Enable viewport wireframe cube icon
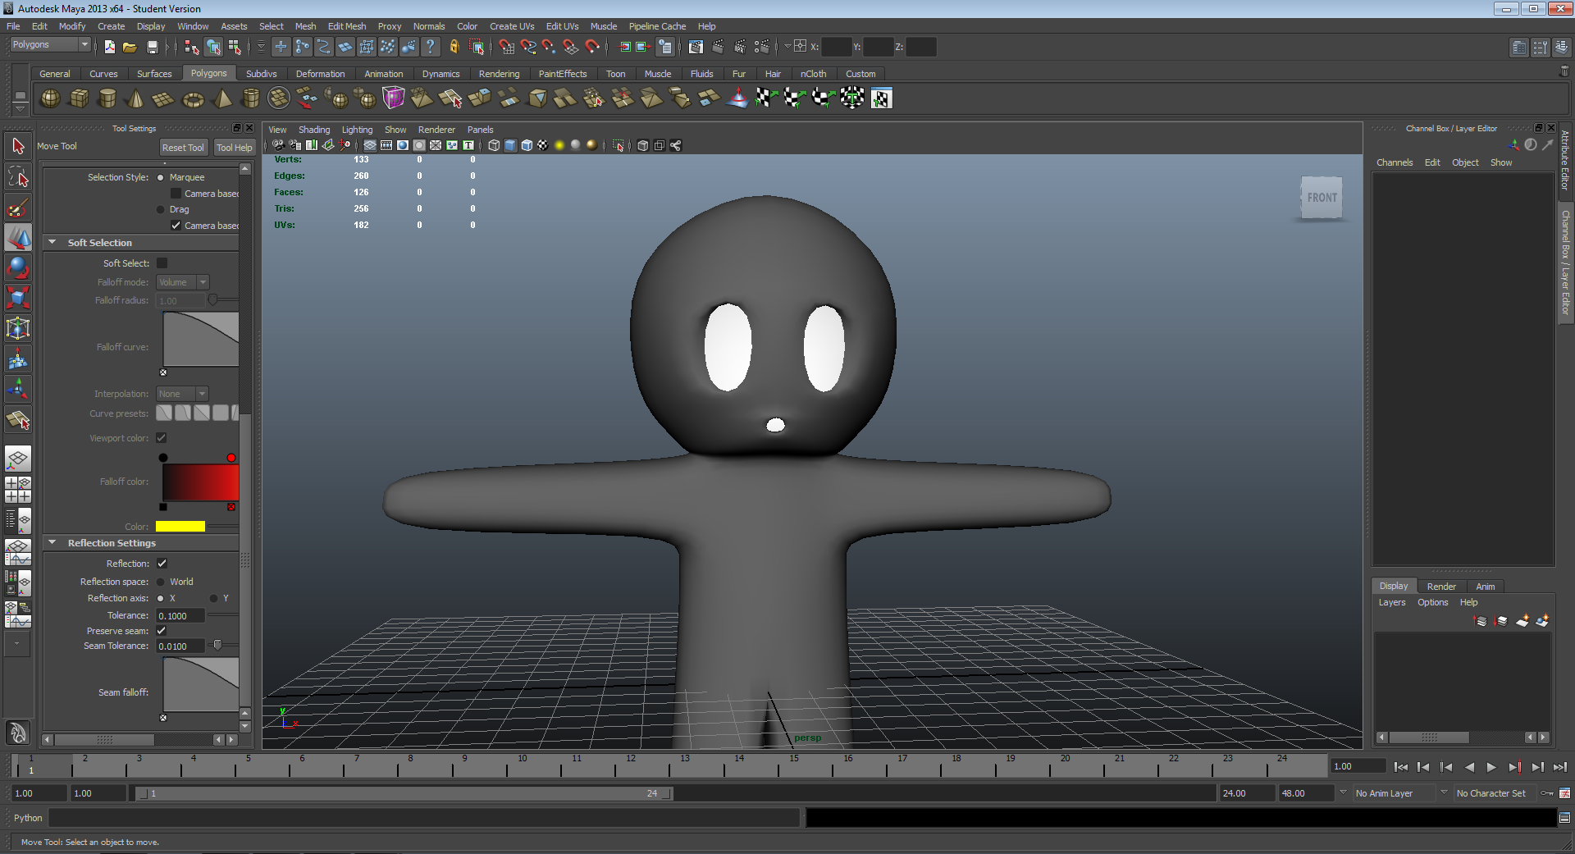The image size is (1575, 854). [x=494, y=145]
